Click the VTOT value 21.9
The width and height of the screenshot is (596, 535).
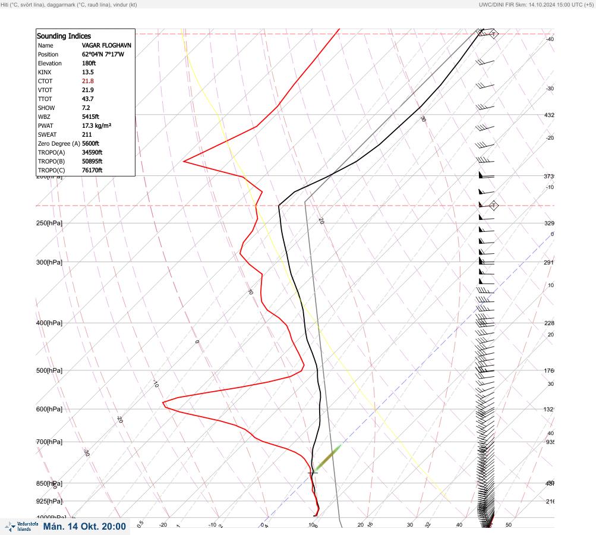pyautogui.click(x=88, y=90)
